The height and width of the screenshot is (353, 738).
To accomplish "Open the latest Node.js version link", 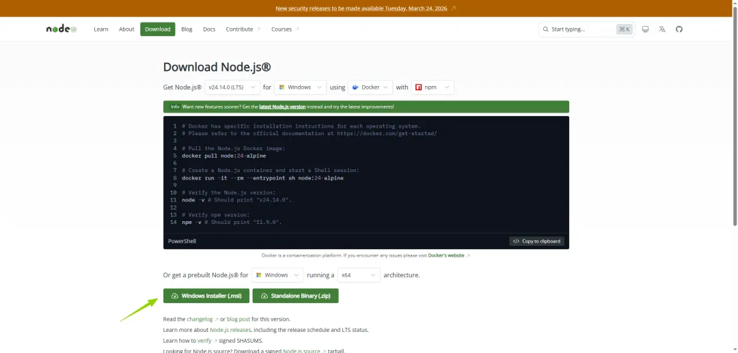I will (x=282, y=107).
